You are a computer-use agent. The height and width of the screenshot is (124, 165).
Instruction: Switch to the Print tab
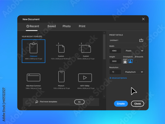[82, 26]
